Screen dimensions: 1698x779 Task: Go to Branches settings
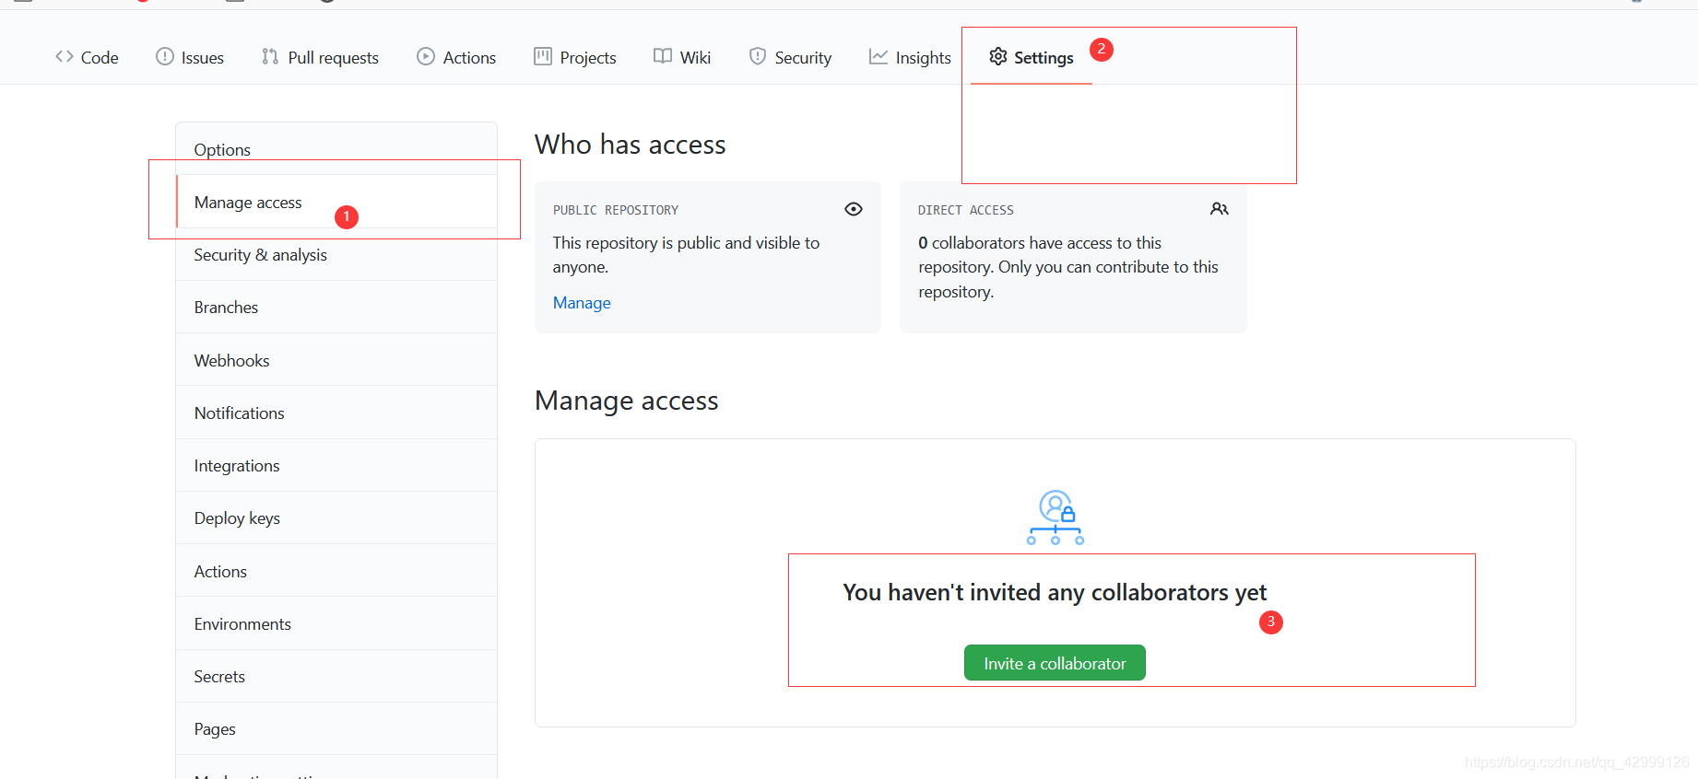click(x=336, y=307)
